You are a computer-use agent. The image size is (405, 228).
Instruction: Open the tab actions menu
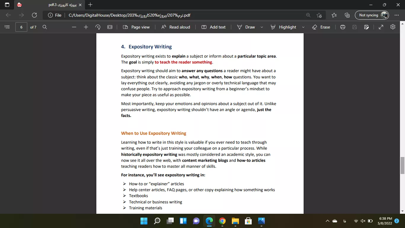click(x=7, y=5)
